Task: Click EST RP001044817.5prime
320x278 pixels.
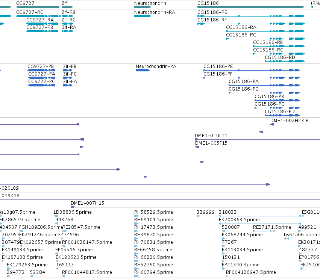Action: pos(87,273)
